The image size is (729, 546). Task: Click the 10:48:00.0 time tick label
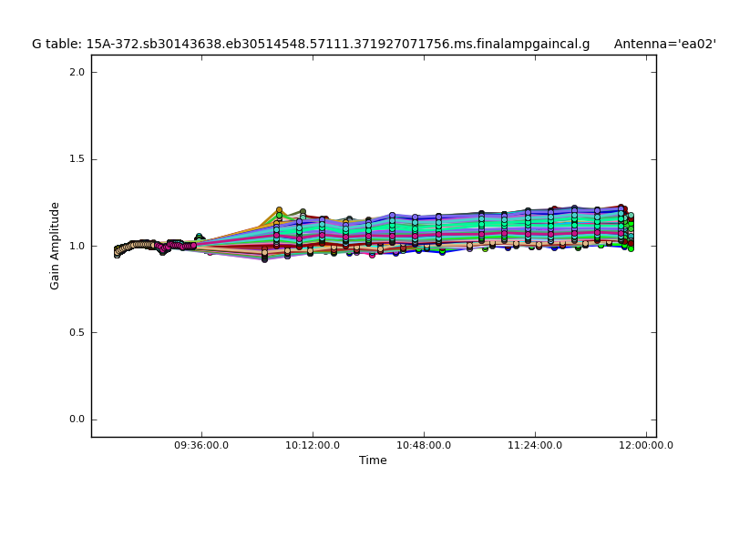(424, 445)
